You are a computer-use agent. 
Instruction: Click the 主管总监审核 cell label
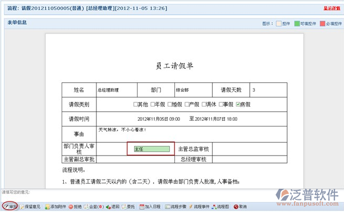pos(193,149)
